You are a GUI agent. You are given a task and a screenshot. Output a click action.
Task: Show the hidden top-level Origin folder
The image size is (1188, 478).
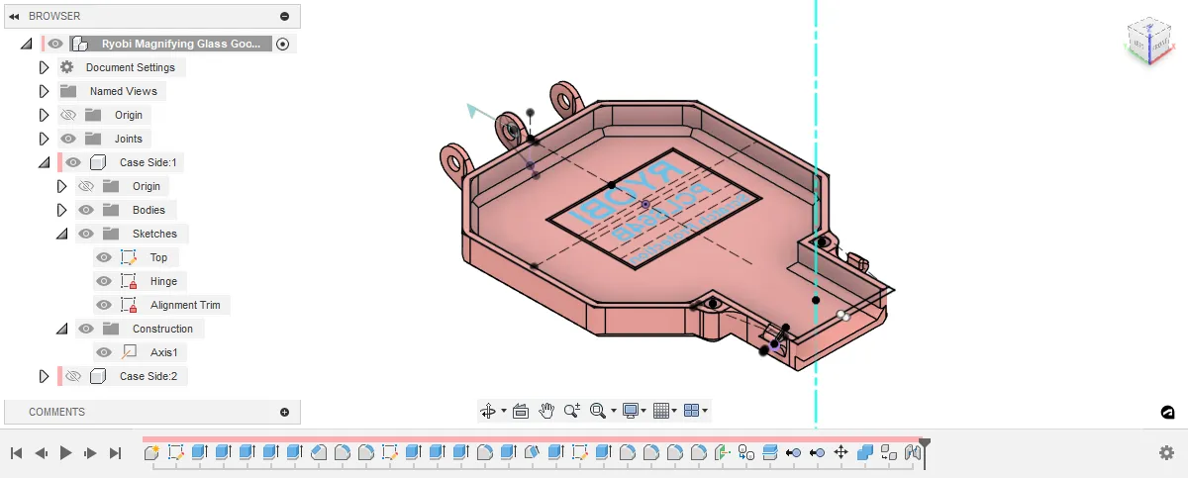pyautogui.click(x=67, y=115)
